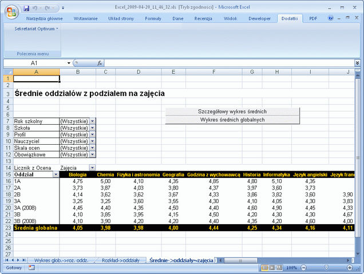Go to previous sheet tab navigation arrow
This screenshot has height=274, width=364.
(x=13, y=260)
